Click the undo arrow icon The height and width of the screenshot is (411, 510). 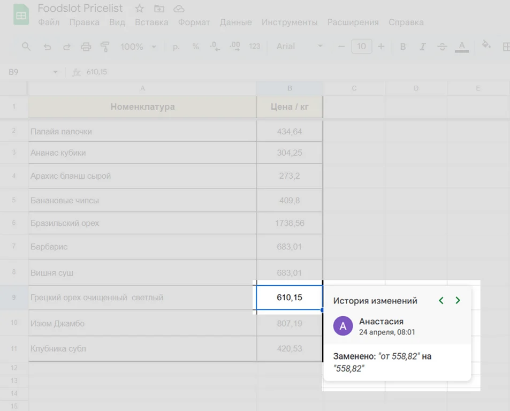[x=47, y=47]
